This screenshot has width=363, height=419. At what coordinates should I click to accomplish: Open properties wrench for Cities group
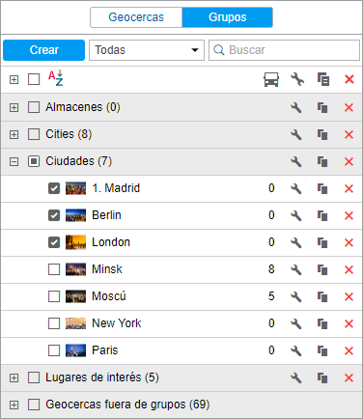tap(296, 134)
